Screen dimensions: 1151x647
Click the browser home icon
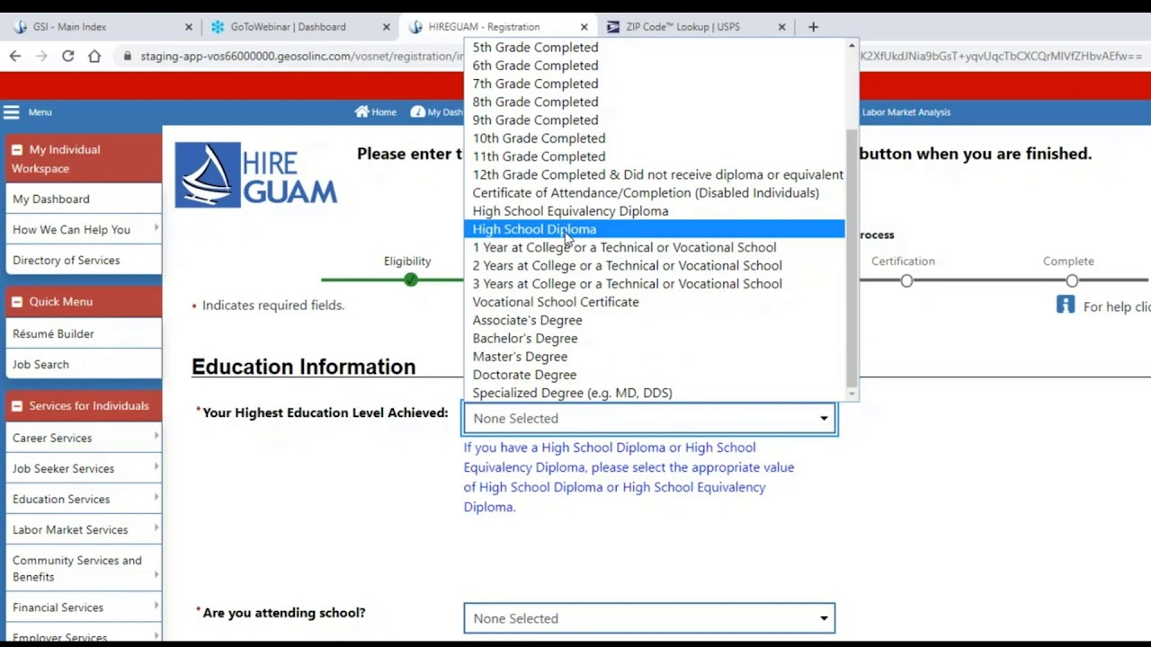coord(94,56)
